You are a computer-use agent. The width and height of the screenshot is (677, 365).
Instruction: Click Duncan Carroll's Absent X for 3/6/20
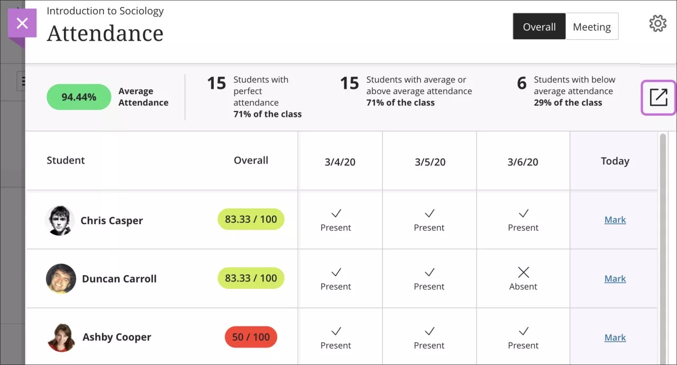[x=523, y=278]
